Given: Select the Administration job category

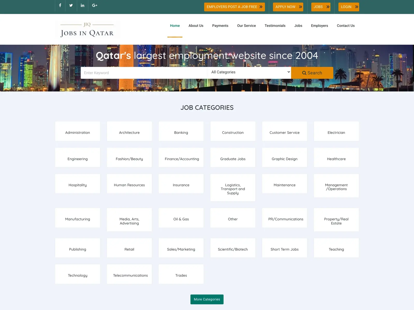Looking at the screenshot, I should [x=78, y=131].
